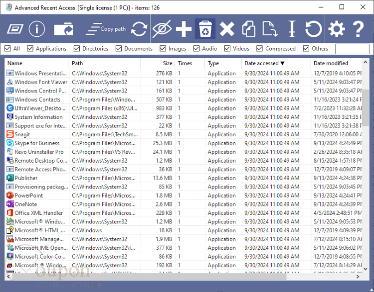Viewport: 374px width, 292px height.
Task: Click horizontal scrollbar right arrow
Action: pyautogui.click(x=358, y=277)
